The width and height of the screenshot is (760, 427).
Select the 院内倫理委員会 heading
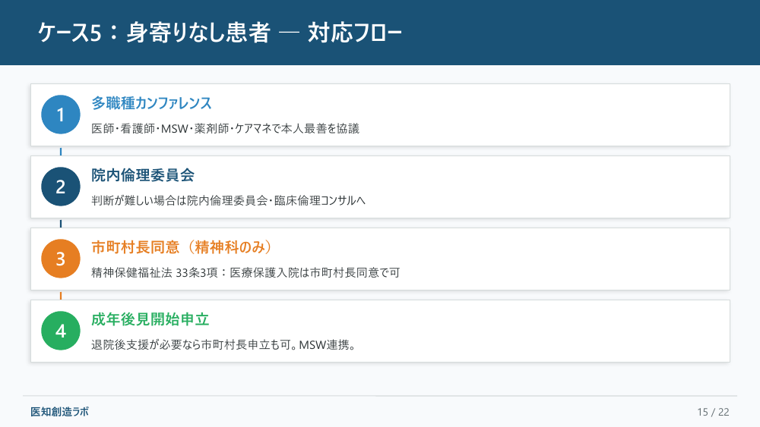[x=143, y=175]
